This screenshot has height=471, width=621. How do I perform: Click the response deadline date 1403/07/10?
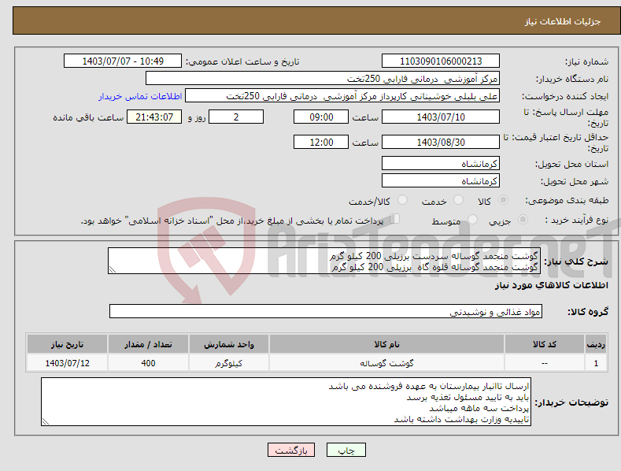441,117
